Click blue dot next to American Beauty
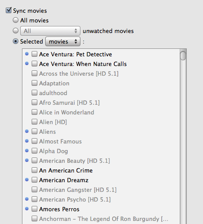This screenshot has width=203, height=224. (x=27, y=160)
